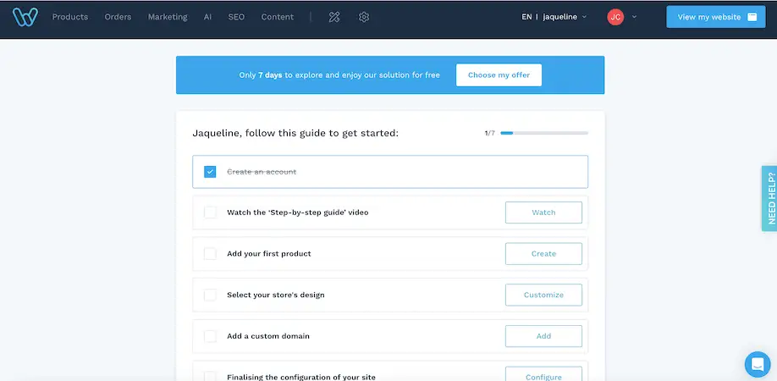Click the Choose my offer button

(x=499, y=75)
